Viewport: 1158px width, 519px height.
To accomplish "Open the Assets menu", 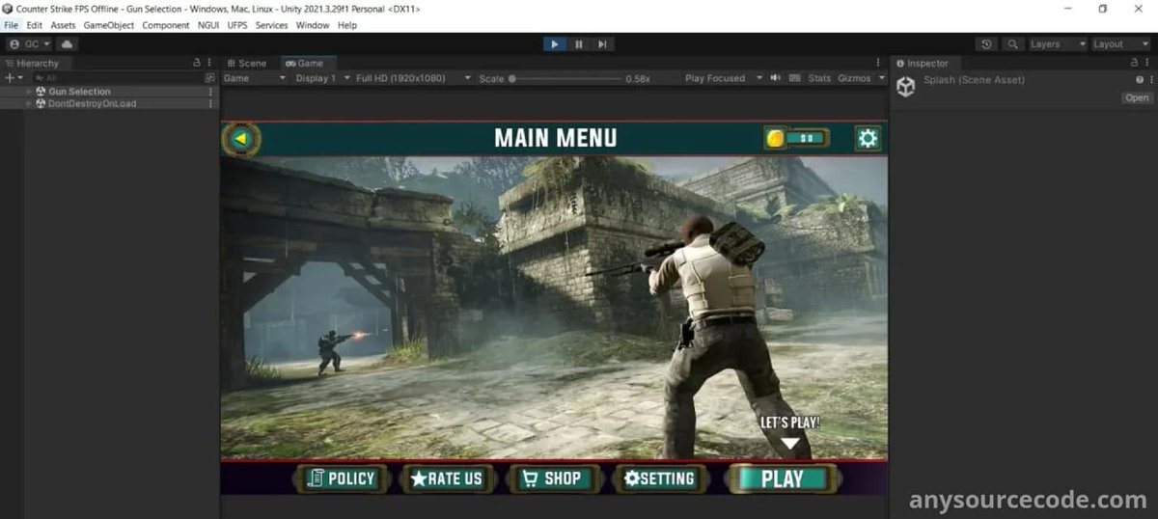I will [x=63, y=25].
